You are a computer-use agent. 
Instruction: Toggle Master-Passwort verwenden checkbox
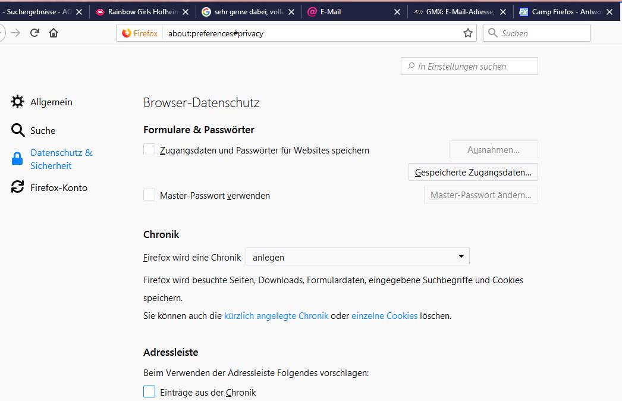pyautogui.click(x=149, y=195)
